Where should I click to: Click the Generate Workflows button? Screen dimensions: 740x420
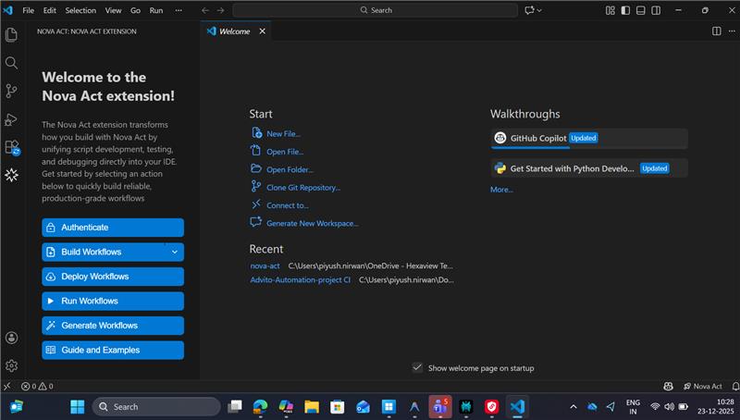(113, 326)
